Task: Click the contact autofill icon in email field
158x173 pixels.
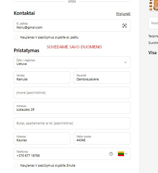Action: tap(125, 26)
